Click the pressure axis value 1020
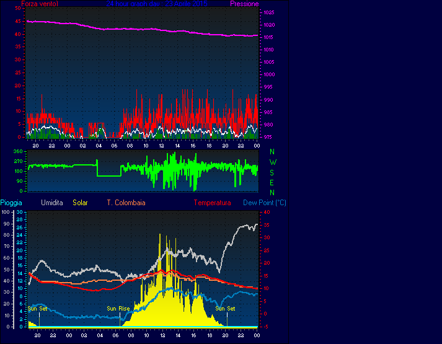 pyautogui.click(x=269, y=25)
